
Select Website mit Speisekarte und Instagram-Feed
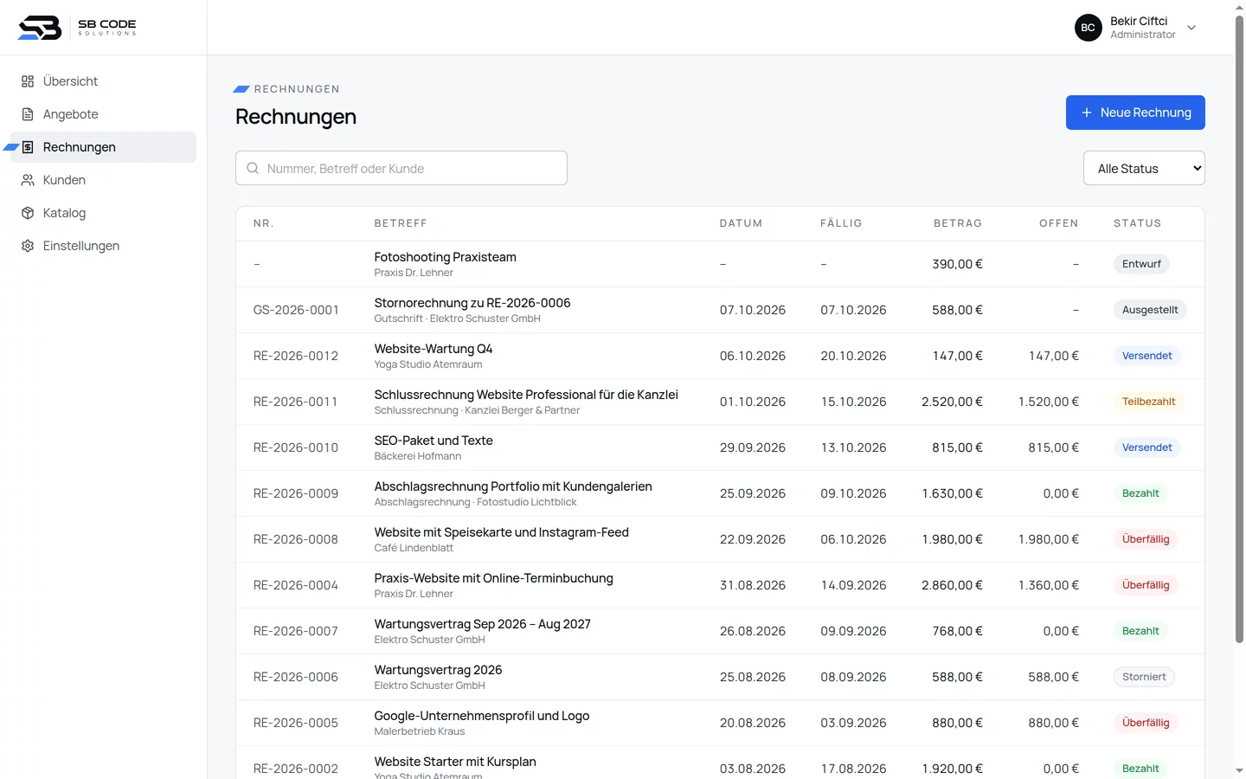501,532
